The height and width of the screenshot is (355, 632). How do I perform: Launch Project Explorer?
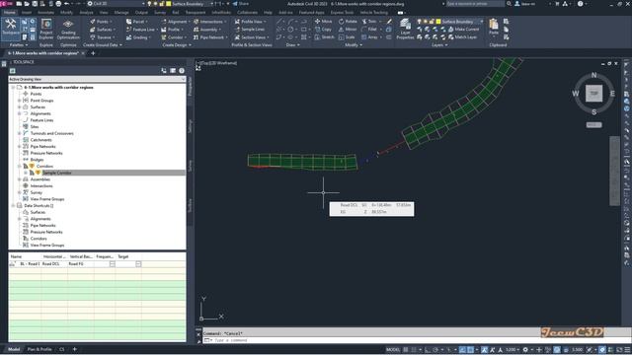coord(46,29)
